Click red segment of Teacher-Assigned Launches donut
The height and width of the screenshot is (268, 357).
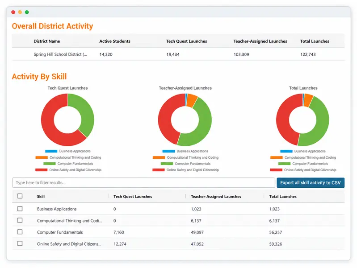coord(165,118)
